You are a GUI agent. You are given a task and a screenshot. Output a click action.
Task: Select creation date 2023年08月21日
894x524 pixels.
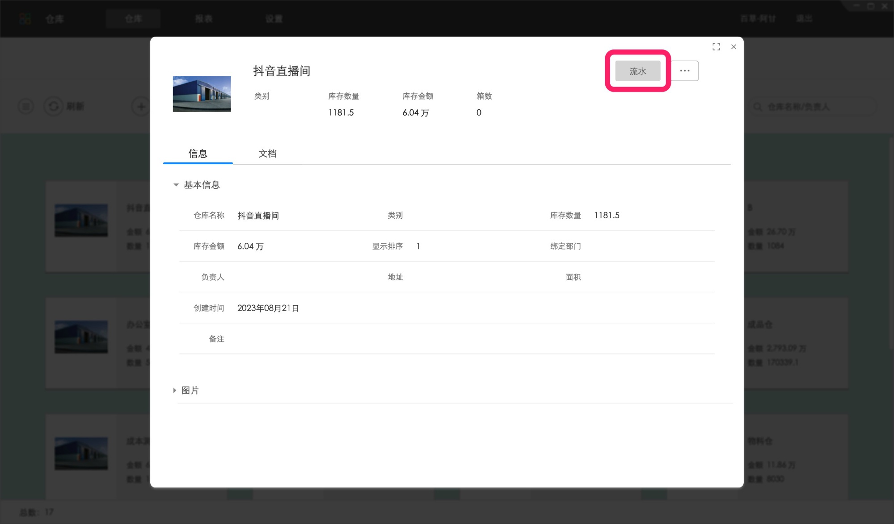(x=268, y=308)
